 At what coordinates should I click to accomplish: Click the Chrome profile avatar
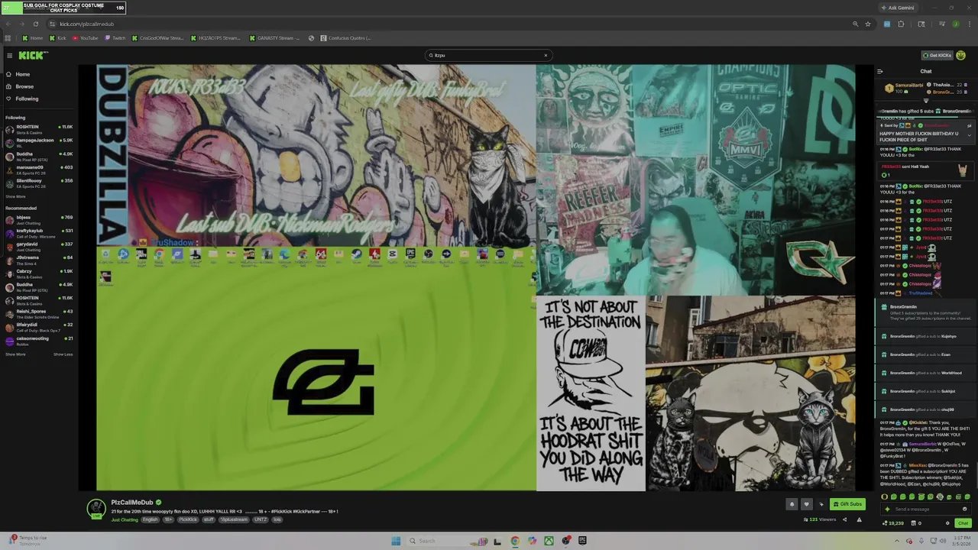pyautogui.click(x=955, y=24)
